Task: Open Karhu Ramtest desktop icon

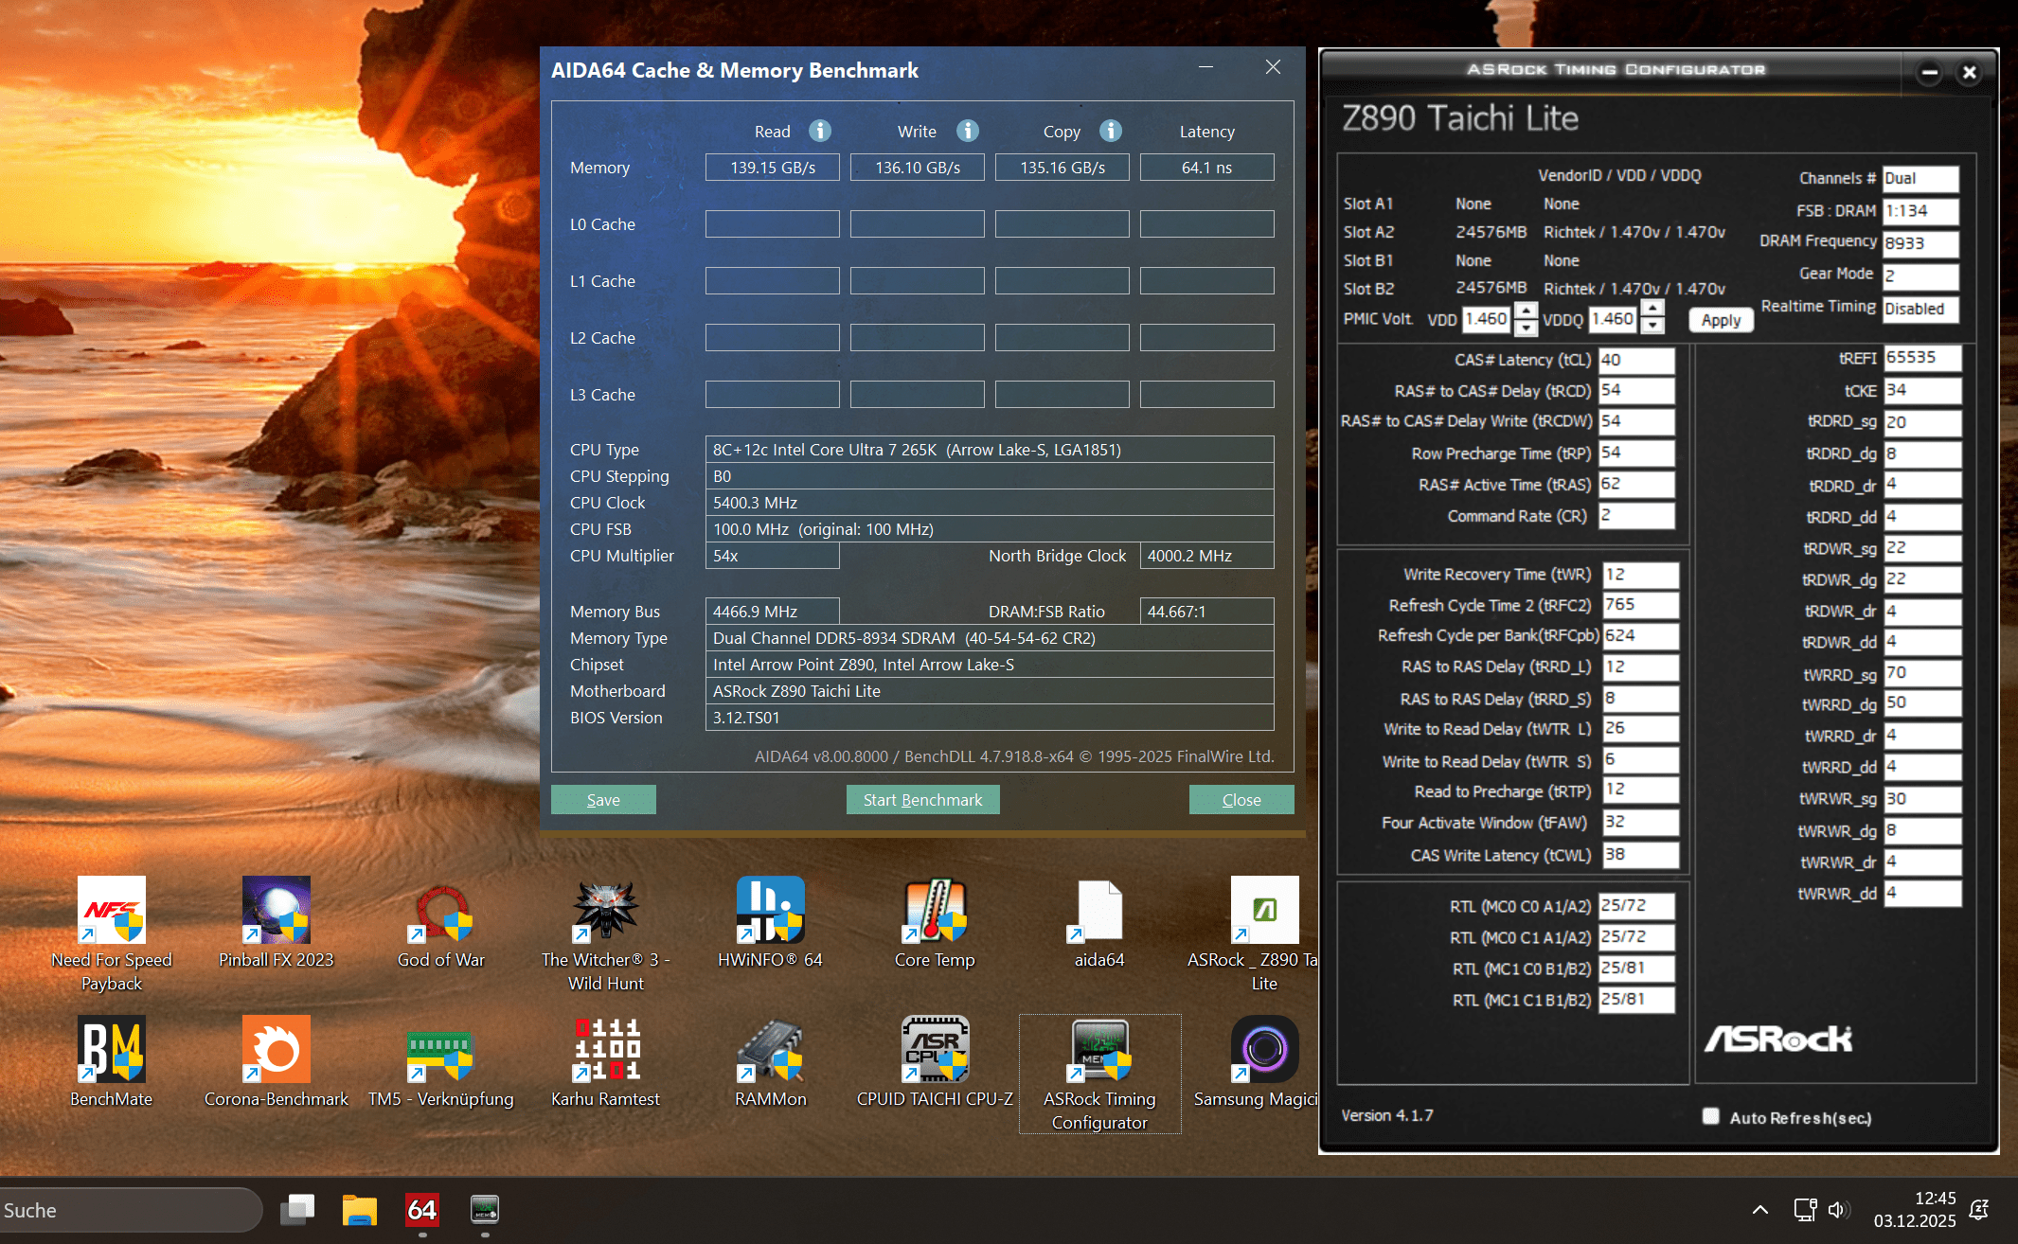Action: click(606, 1050)
